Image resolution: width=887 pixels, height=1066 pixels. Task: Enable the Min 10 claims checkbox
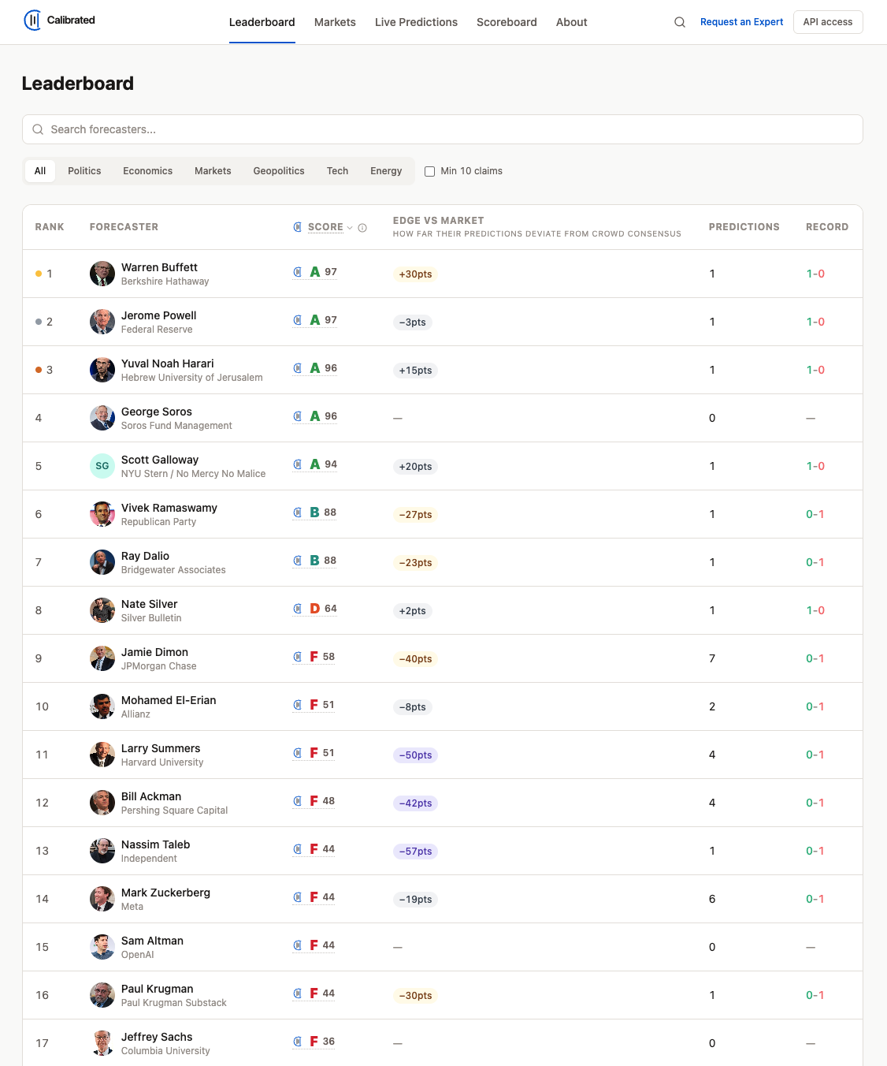pos(430,171)
